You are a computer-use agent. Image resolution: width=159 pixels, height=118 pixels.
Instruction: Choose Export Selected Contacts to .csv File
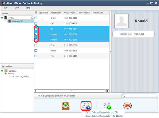point(101,112)
